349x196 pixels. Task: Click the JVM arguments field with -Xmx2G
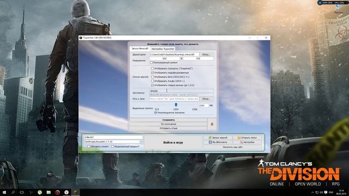tap(181, 91)
